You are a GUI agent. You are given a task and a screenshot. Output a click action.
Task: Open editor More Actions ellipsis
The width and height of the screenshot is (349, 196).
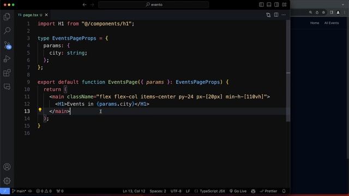pos(284,15)
